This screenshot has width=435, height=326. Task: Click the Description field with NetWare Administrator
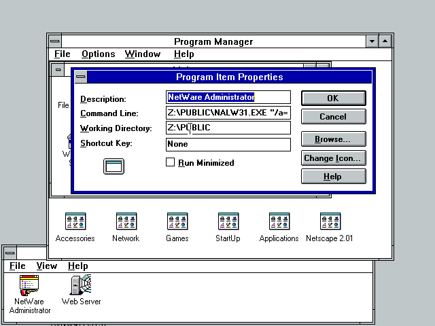click(x=228, y=97)
